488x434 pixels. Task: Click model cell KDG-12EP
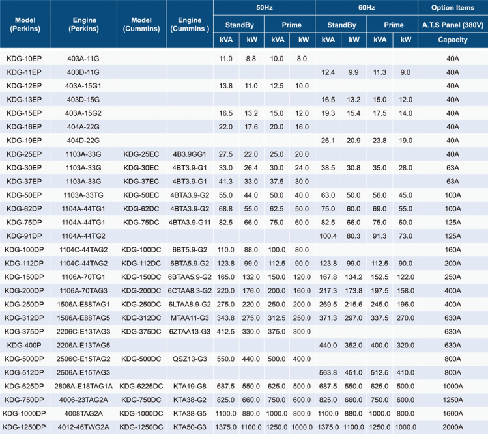(x=24, y=86)
